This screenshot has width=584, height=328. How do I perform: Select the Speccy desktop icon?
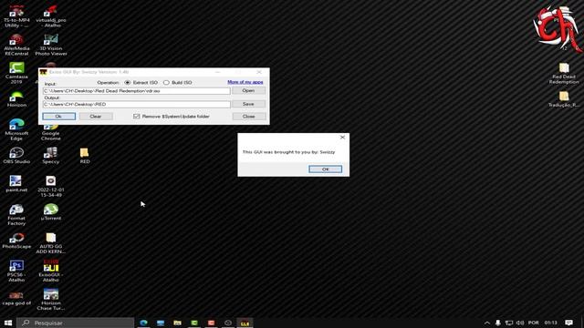tap(51, 156)
